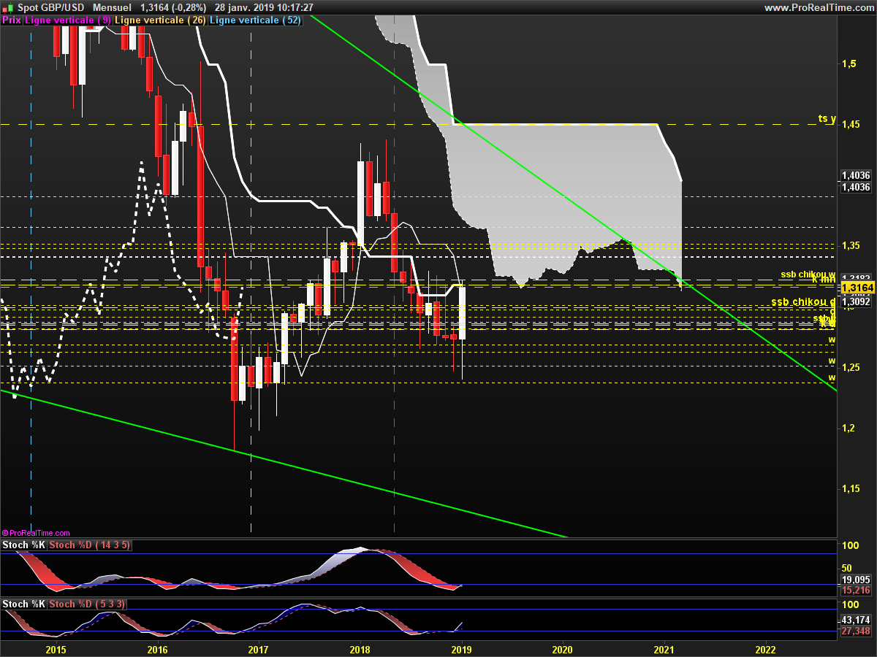The image size is (877, 657).
Task: Click the 2017 year on time axis
Action: tap(259, 649)
